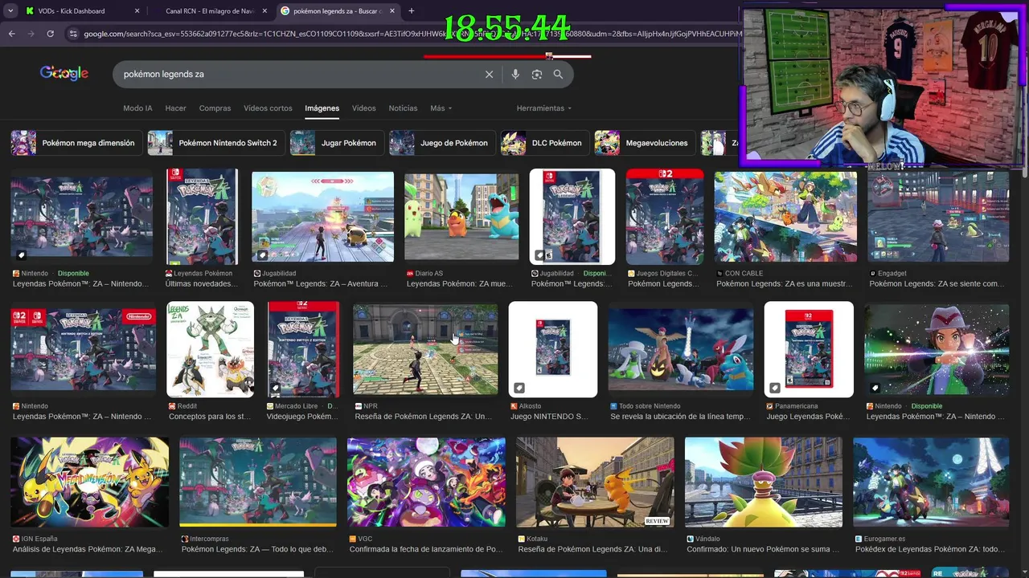Start voice search with microphone icon

515,74
